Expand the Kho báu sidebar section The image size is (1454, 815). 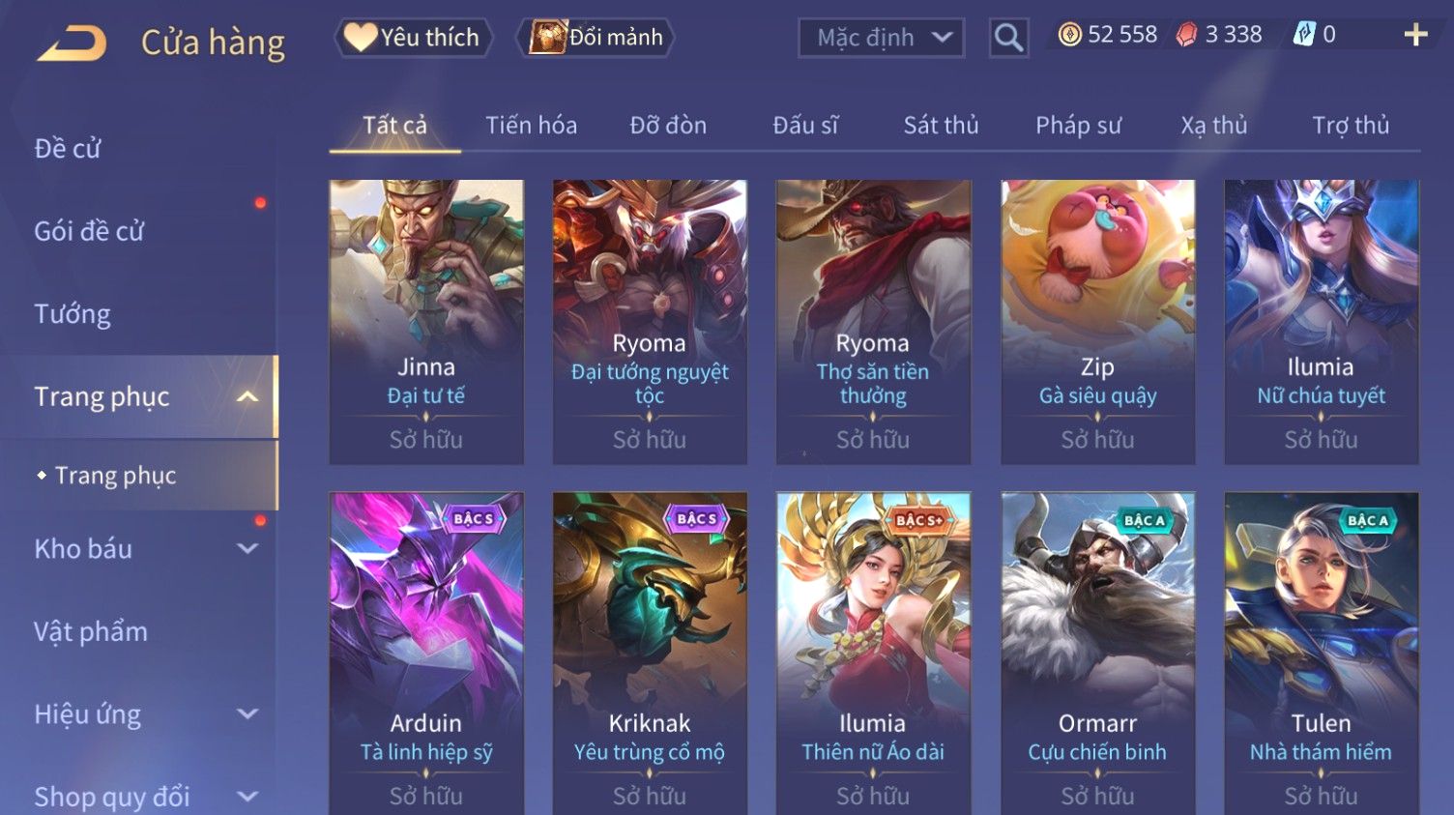point(247,548)
